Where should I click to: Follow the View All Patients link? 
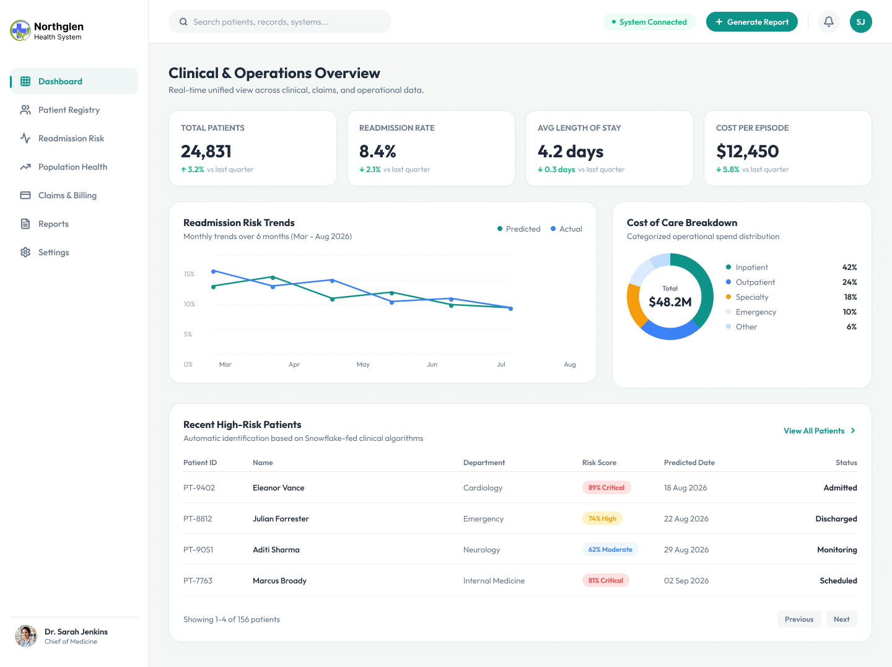pos(820,430)
